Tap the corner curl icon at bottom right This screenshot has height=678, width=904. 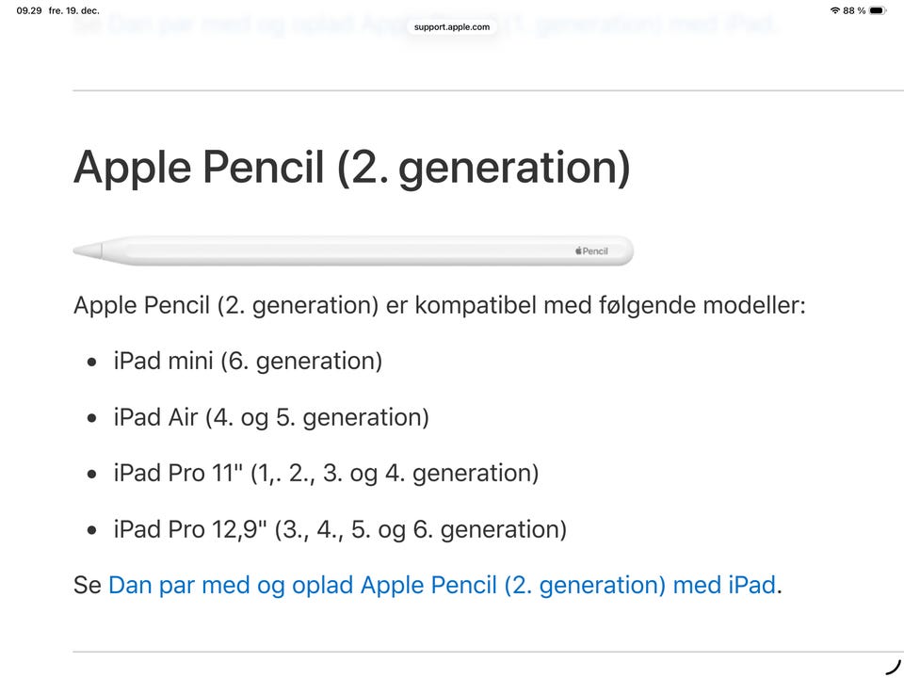(x=894, y=667)
